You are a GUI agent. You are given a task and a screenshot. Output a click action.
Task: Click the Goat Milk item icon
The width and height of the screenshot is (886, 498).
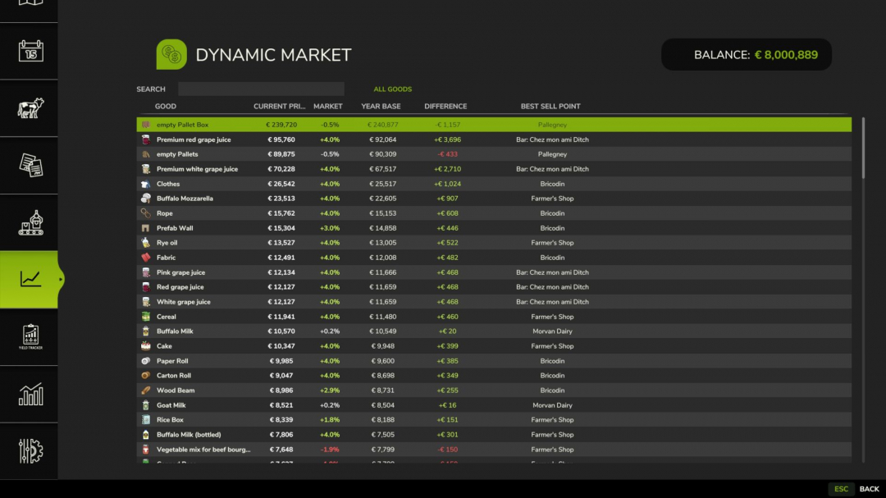[x=146, y=405]
